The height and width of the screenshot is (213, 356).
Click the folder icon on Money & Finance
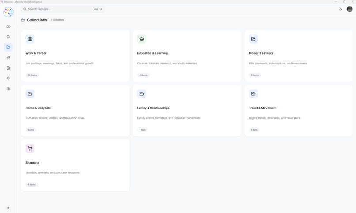click(x=253, y=39)
